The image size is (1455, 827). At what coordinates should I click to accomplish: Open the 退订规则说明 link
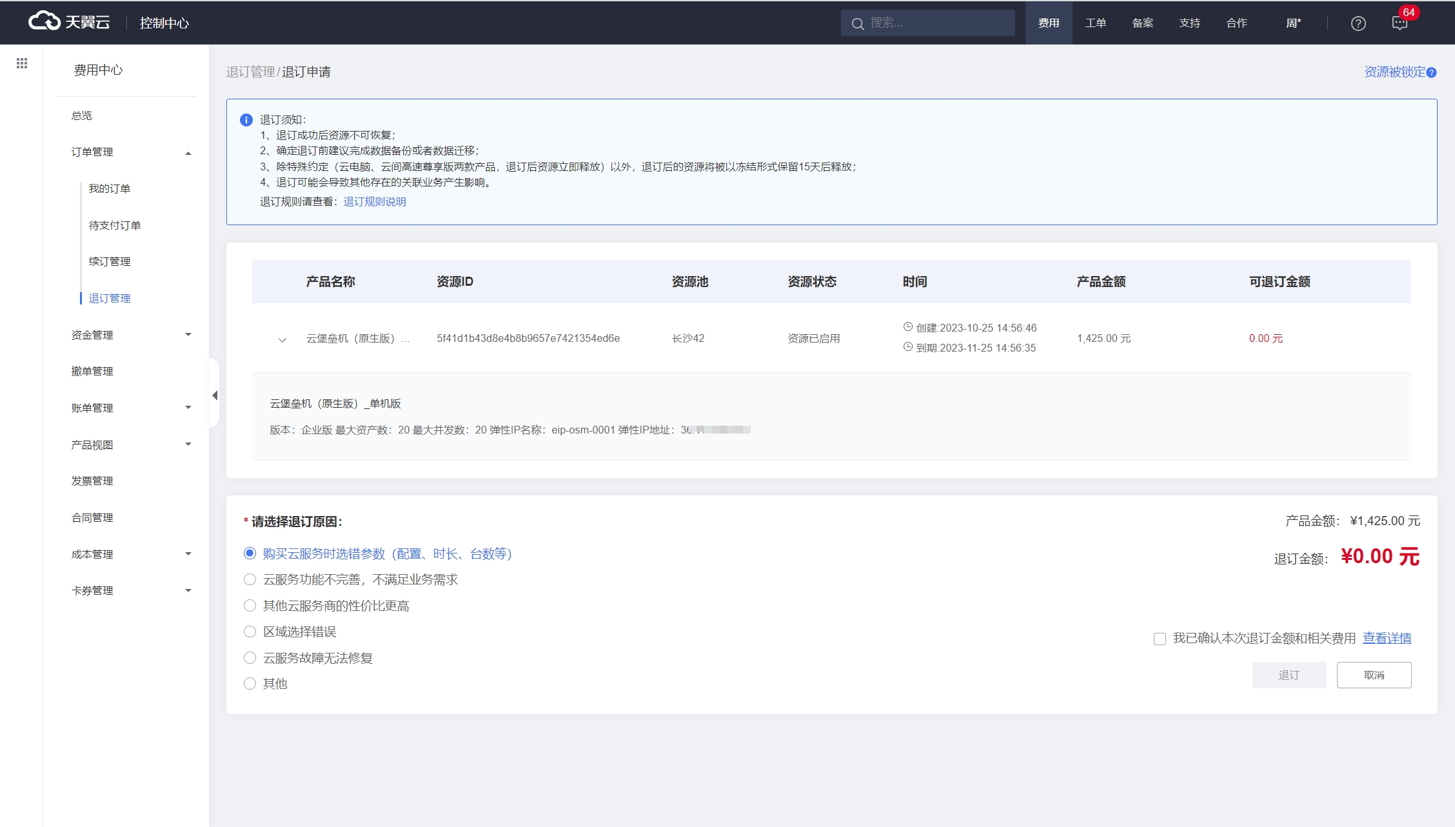375,202
